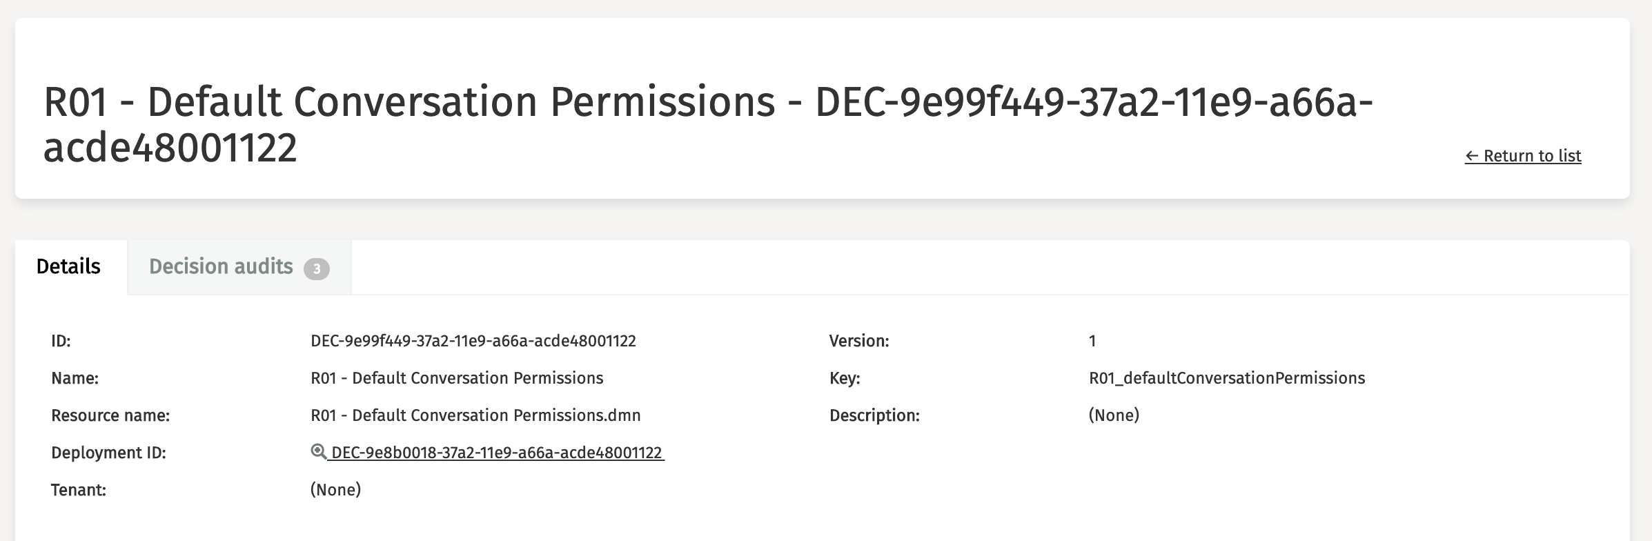
Task: Click the Name value text
Action: tap(457, 378)
